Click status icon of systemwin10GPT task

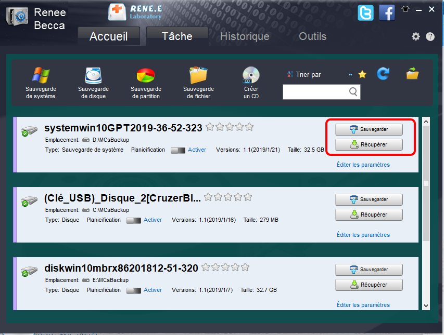coord(29,131)
